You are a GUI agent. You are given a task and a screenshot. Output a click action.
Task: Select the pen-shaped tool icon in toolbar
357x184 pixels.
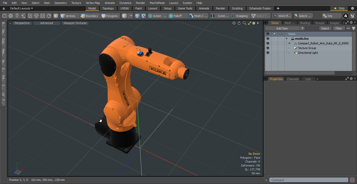click(x=17, y=16)
